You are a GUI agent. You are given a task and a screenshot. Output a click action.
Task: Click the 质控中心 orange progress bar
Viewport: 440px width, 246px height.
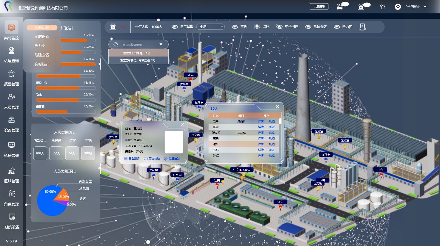pyautogui.click(x=58, y=88)
